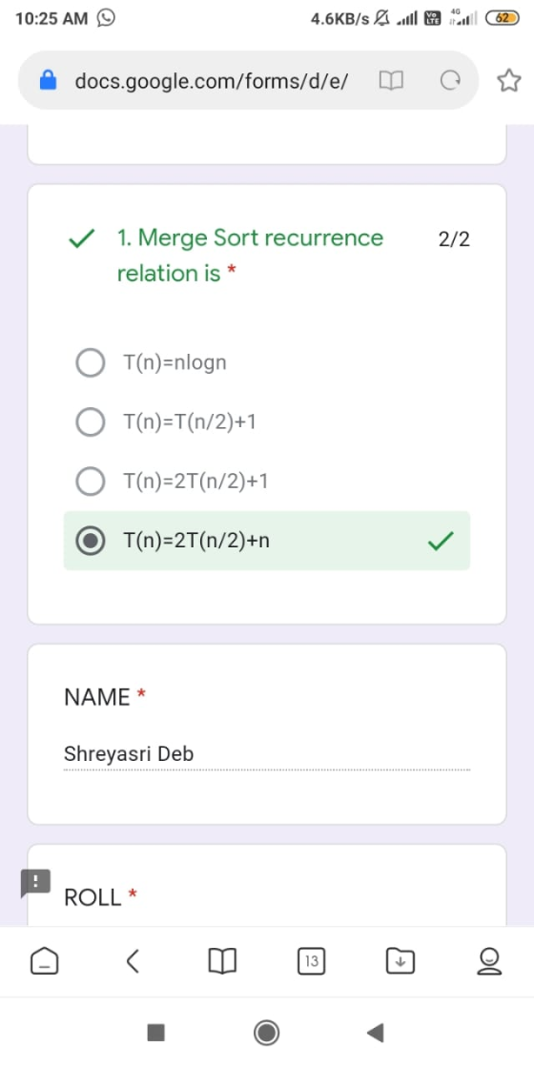Tap the Android recent apps square button

point(156,1033)
